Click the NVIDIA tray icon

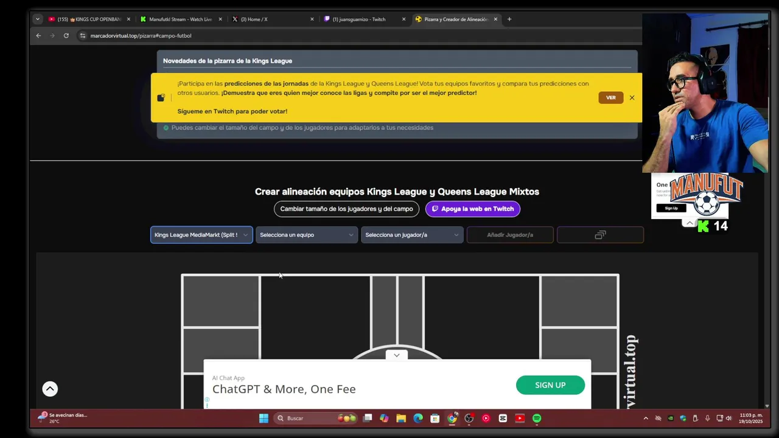coord(671,418)
